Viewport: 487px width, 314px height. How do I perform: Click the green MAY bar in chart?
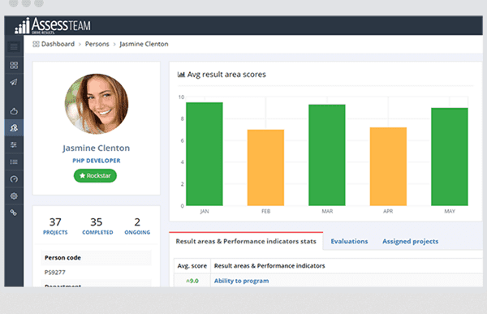coord(450,157)
